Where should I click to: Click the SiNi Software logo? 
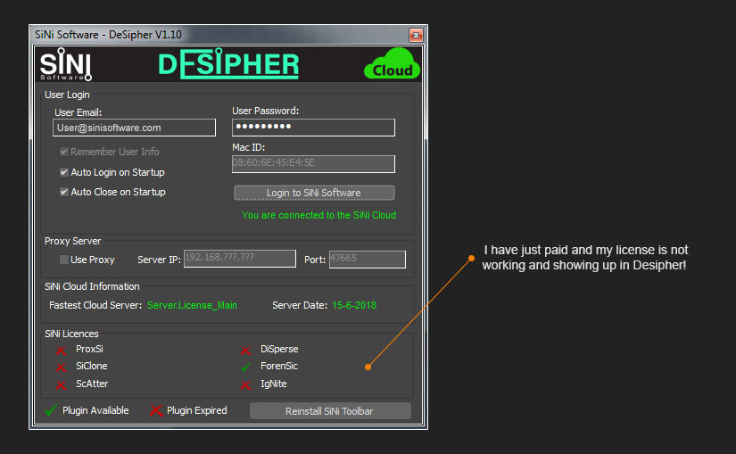click(66, 64)
